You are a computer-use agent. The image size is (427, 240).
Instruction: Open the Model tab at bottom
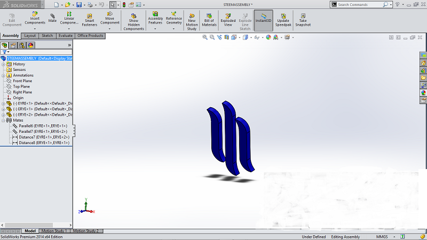tap(30, 231)
